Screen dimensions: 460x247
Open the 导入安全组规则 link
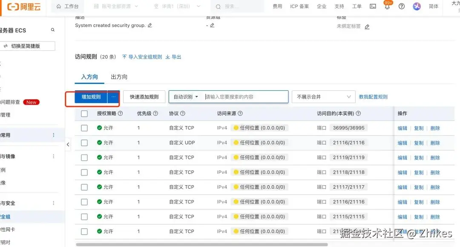click(142, 57)
